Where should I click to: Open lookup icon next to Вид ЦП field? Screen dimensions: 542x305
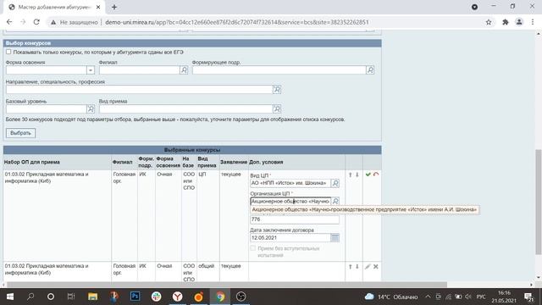tap(335, 183)
